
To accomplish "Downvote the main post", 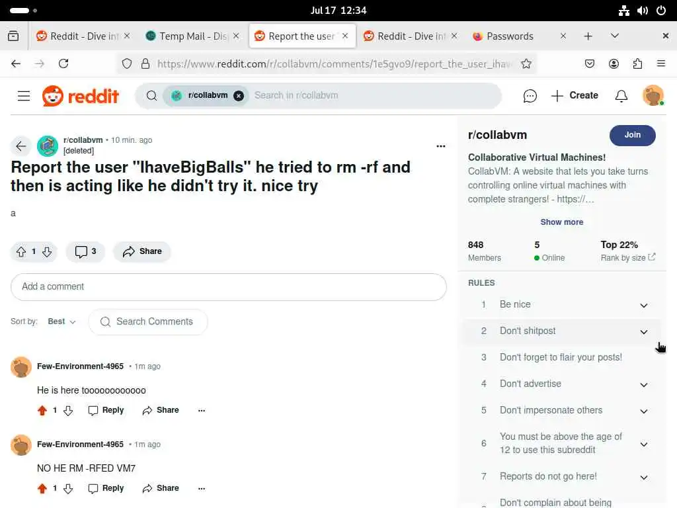I will [x=47, y=251].
